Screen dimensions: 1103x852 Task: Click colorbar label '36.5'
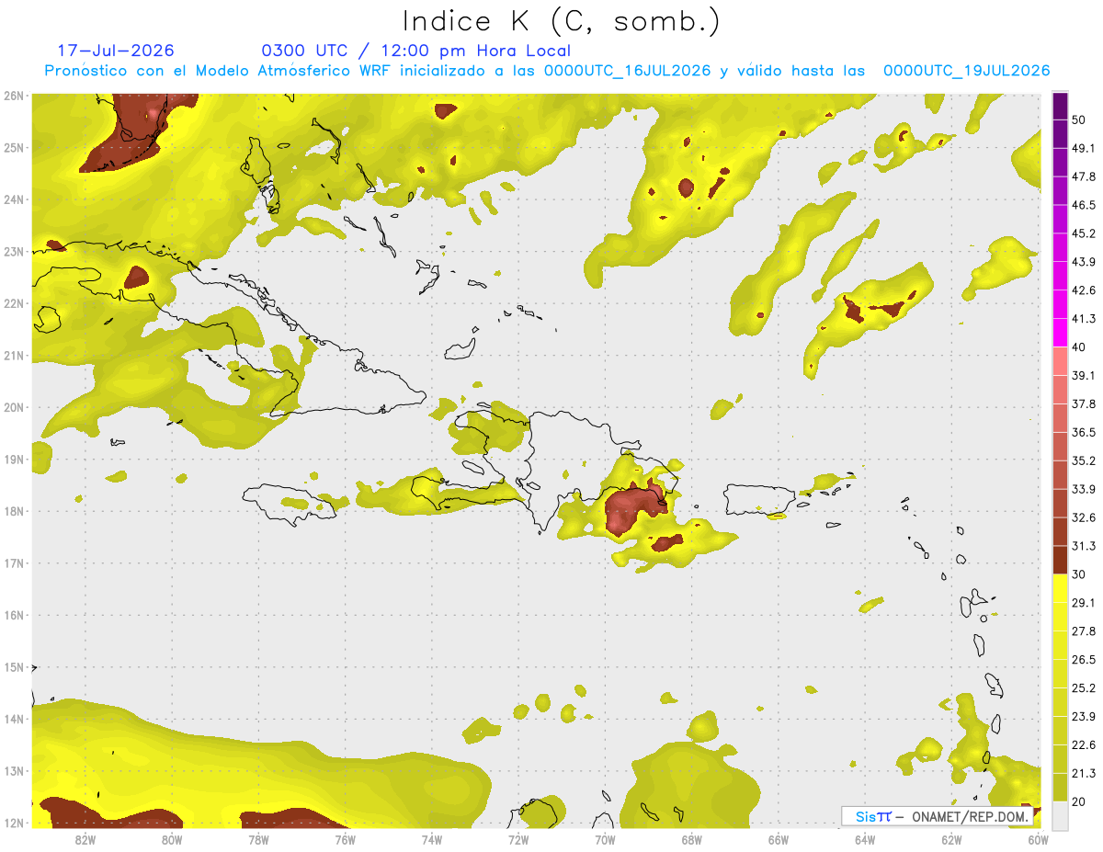pos(1084,432)
